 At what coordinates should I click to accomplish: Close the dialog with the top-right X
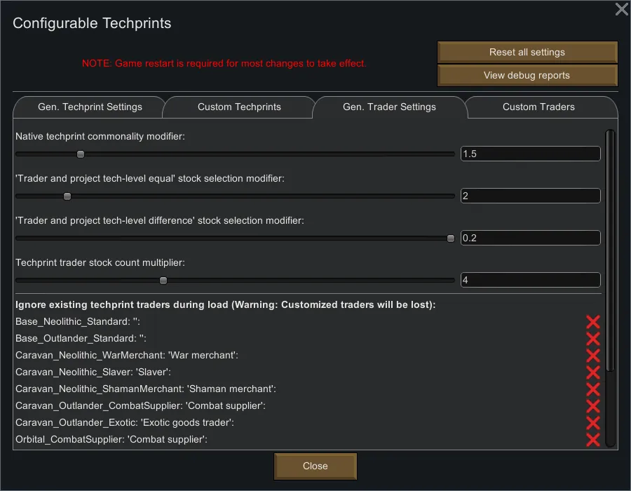(x=621, y=9)
